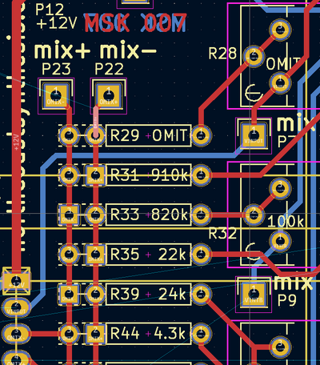Select the R35 22k resistor body

(149, 255)
